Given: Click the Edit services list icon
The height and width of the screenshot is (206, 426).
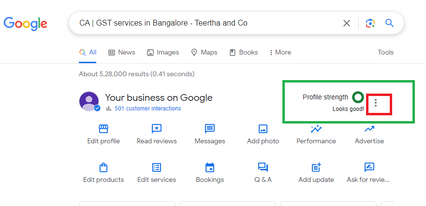Looking at the screenshot, I should (157, 167).
